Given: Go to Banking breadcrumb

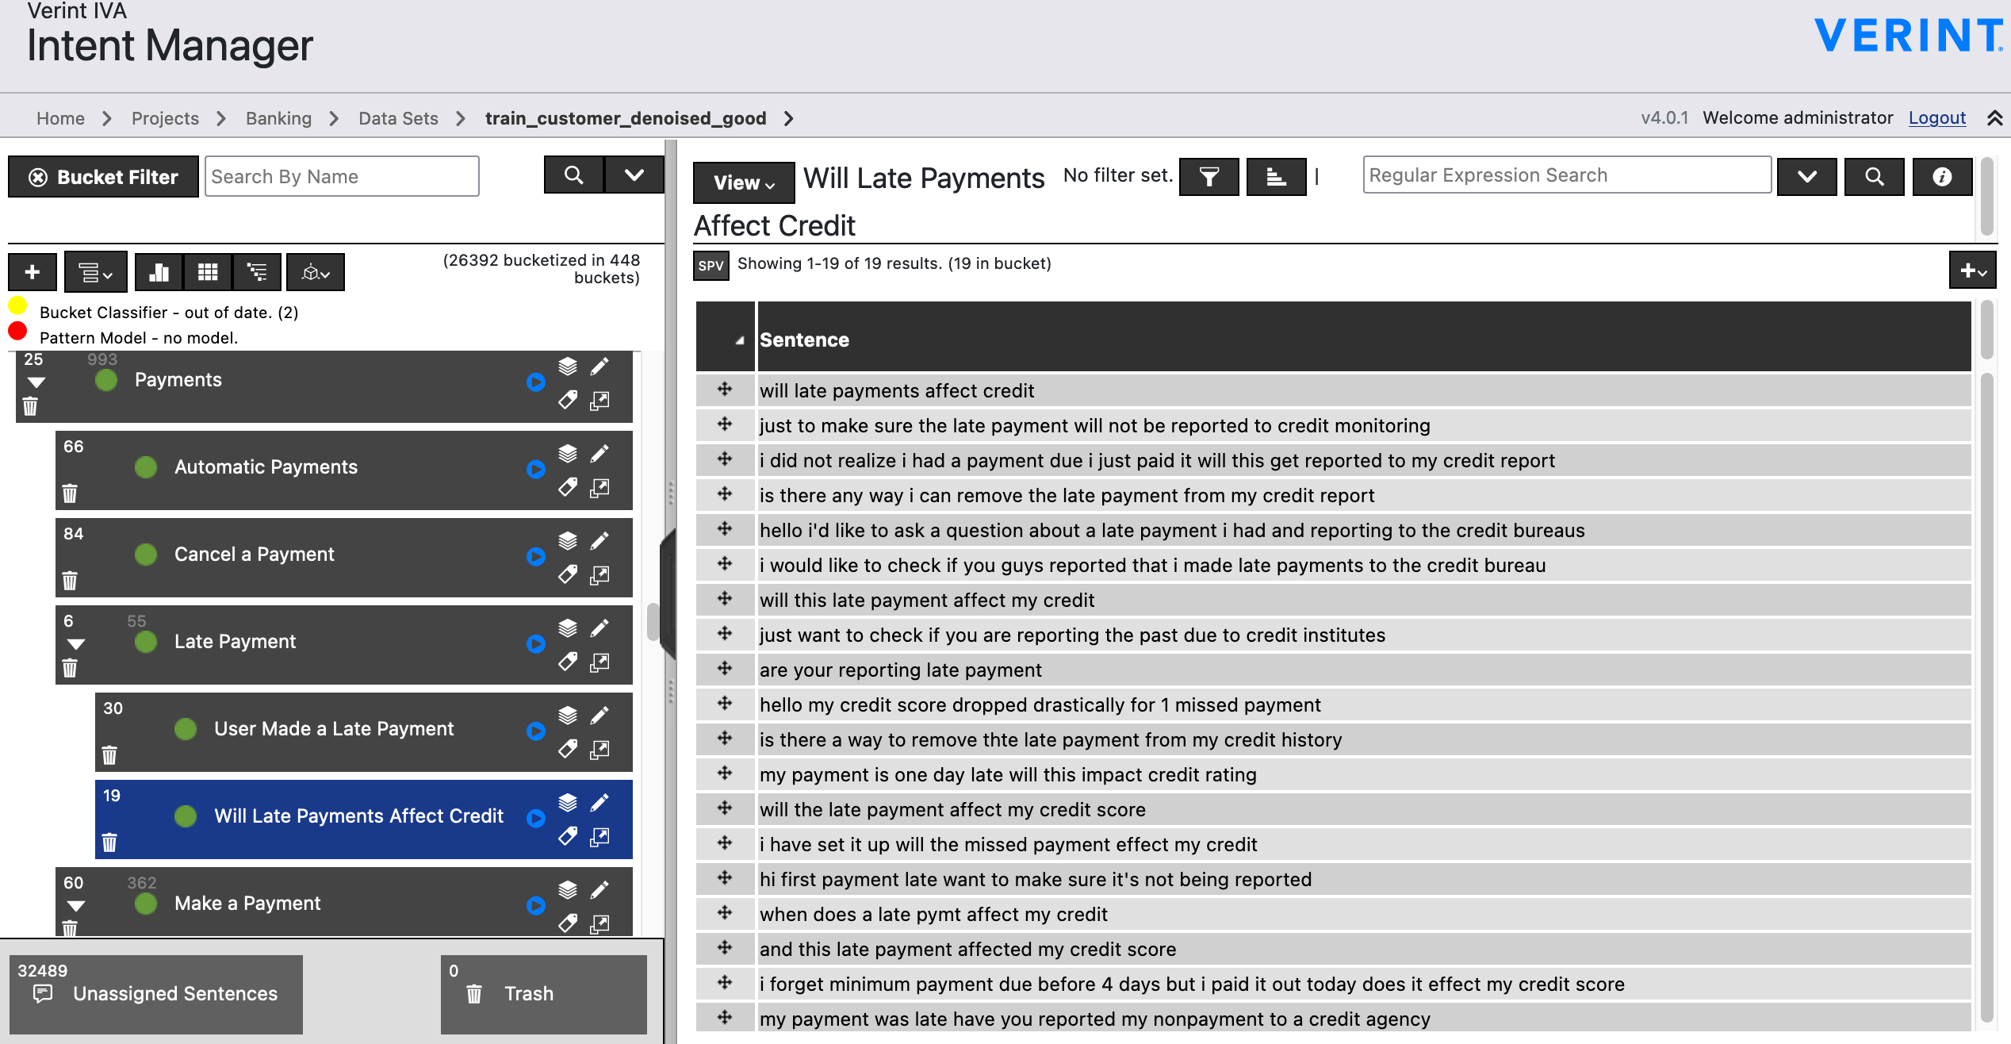Looking at the screenshot, I should click(278, 118).
